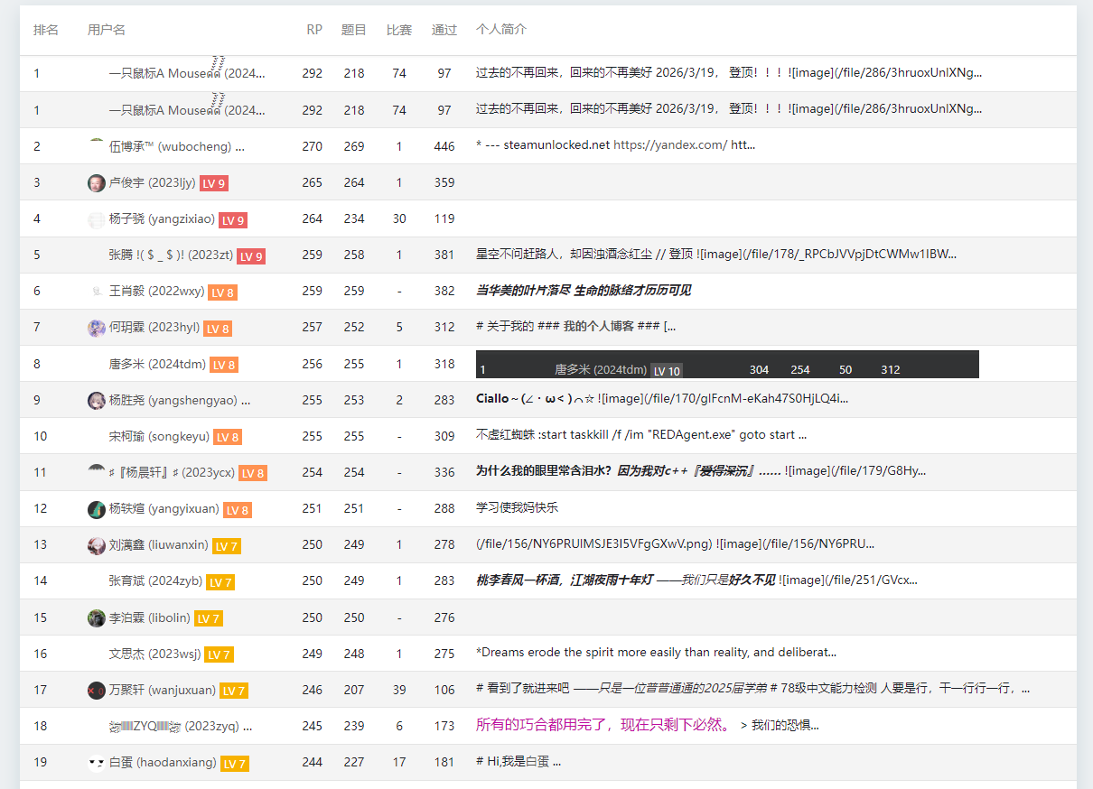Screen dimensions: 1093x789
Task: Go to 王肖毅 (2022wxy) profile
Action: 156,292
